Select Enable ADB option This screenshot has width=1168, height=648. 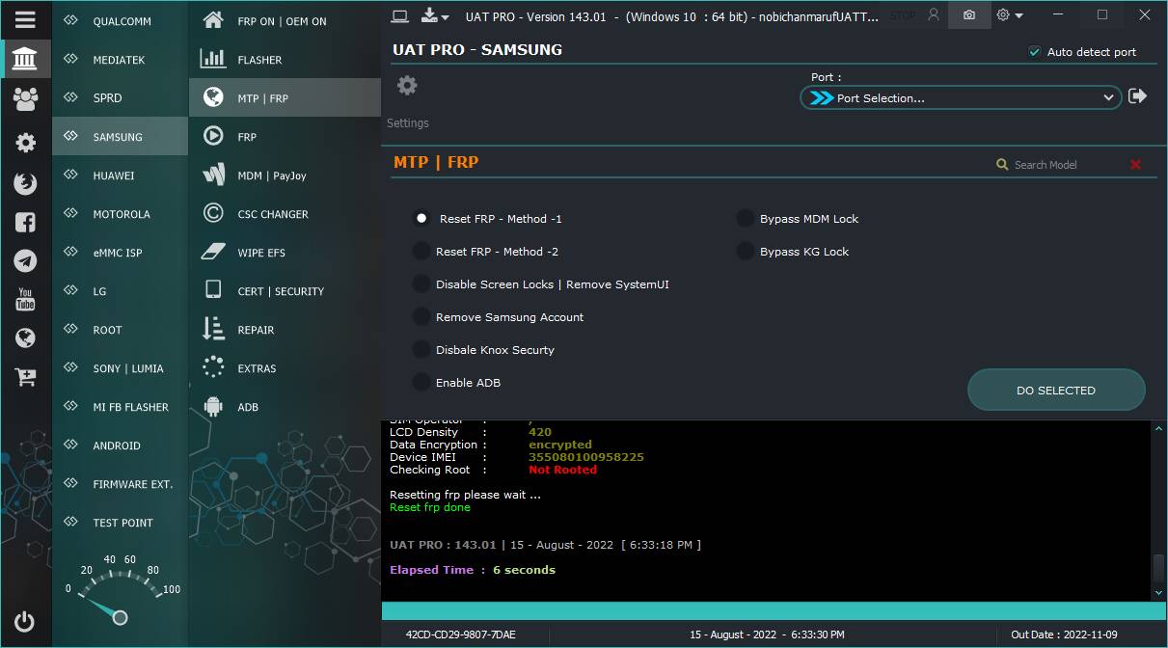(x=421, y=383)
